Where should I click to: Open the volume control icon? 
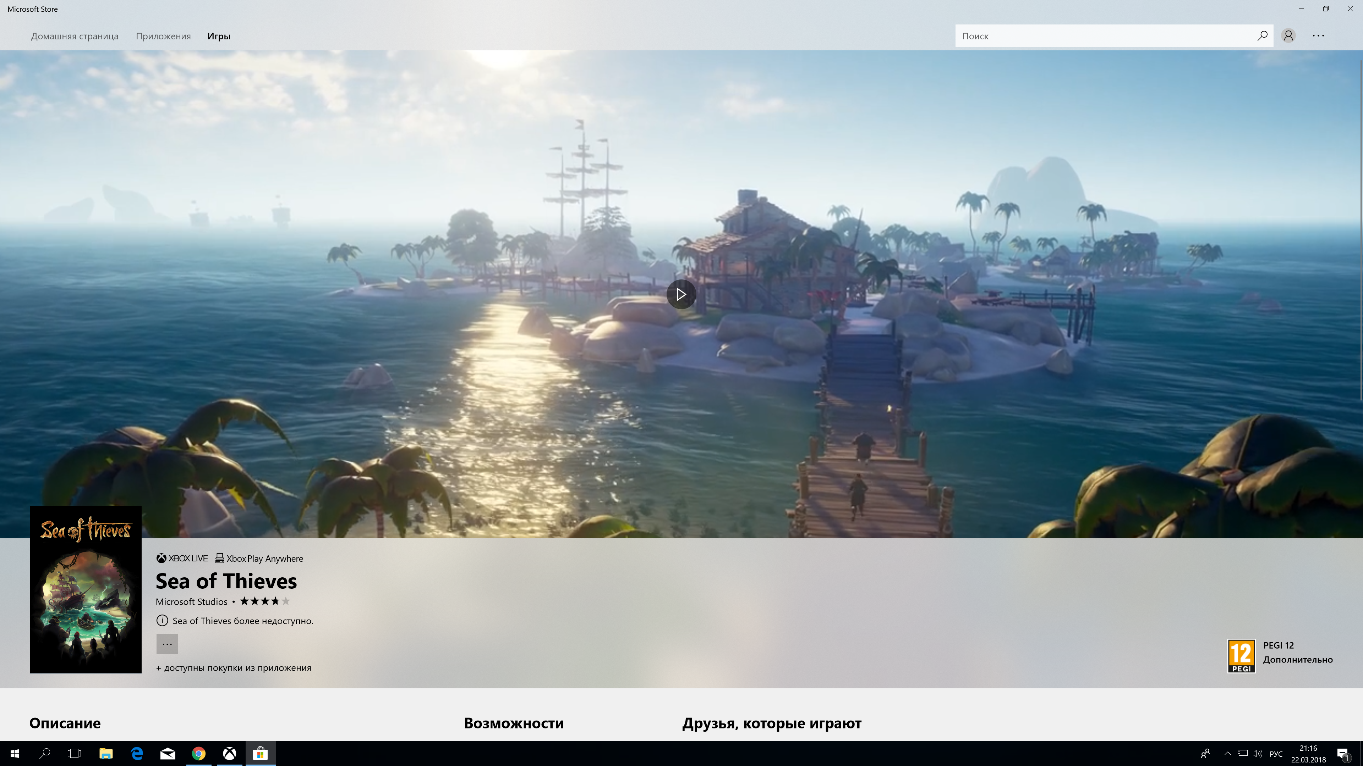pos(1258,753)
